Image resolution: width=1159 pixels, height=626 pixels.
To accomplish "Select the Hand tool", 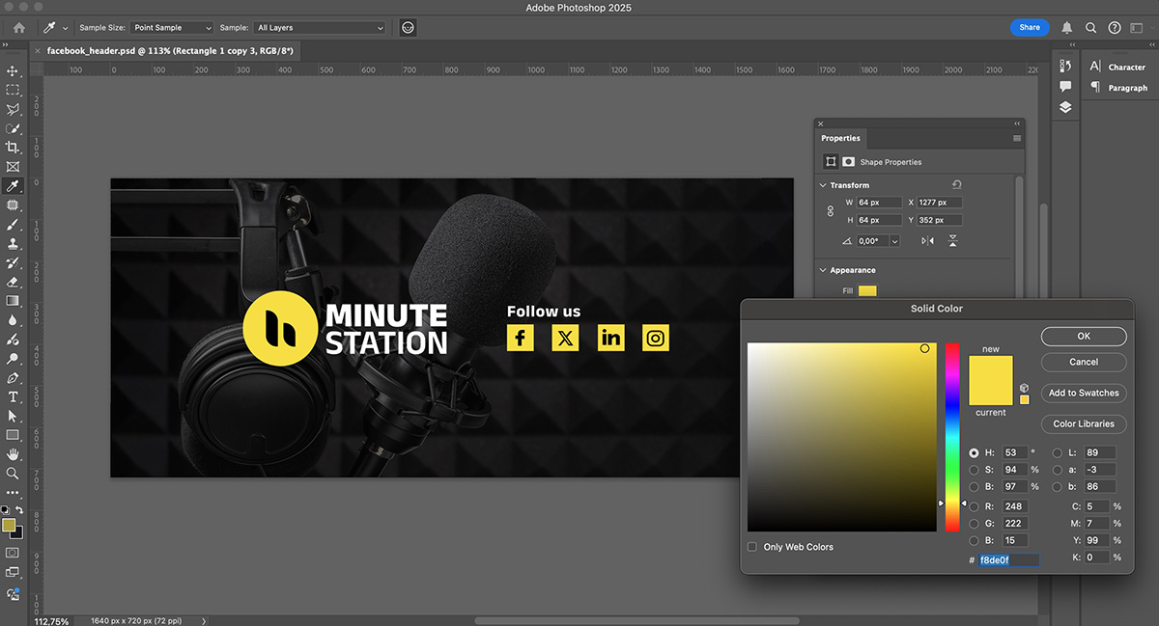I will pyautogui.click(x=13, y=453).
